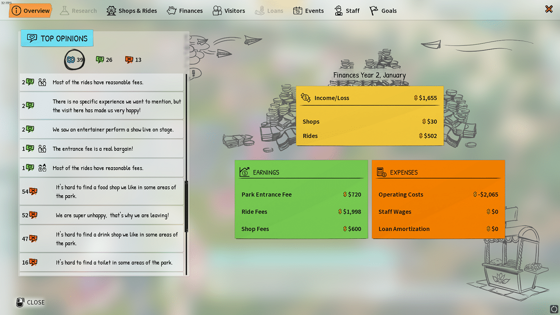This screenshot has height=315, width=560.
Task: Click family icon on the teens' reasonable fees row
Action: pyautogui.click(x=42, y=168)
